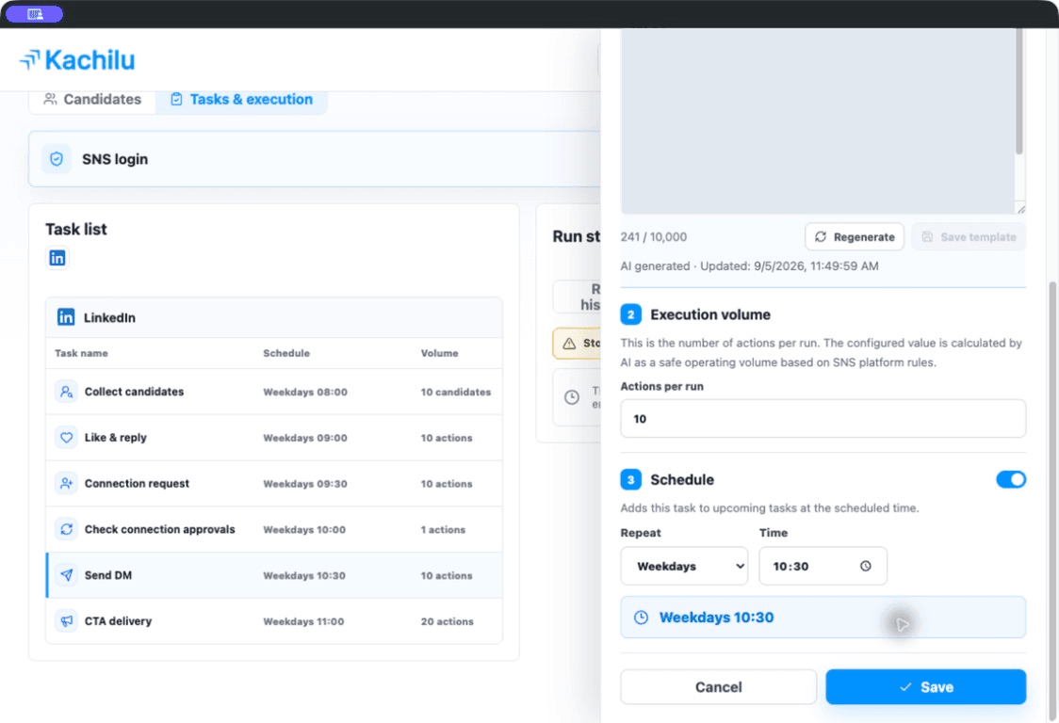Click the warning triangle icon in Run status
The width and height of the screenshot is (1059, 723).
569,343
